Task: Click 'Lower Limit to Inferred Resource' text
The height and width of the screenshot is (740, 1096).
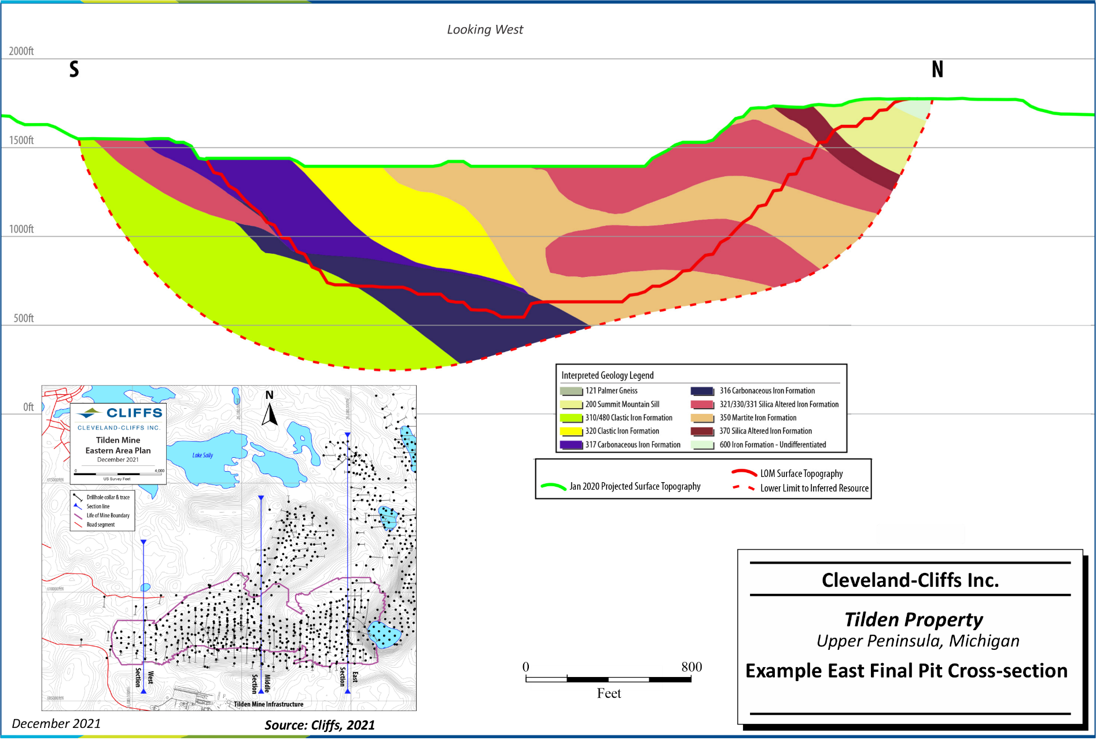Action: (x=814, y=489)
